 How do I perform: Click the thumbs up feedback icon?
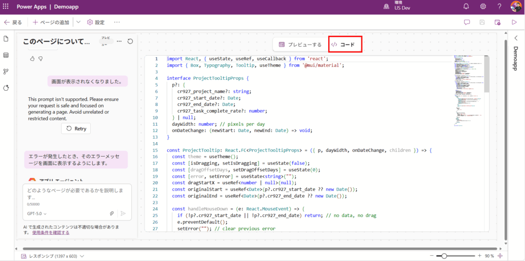(32, 58)
